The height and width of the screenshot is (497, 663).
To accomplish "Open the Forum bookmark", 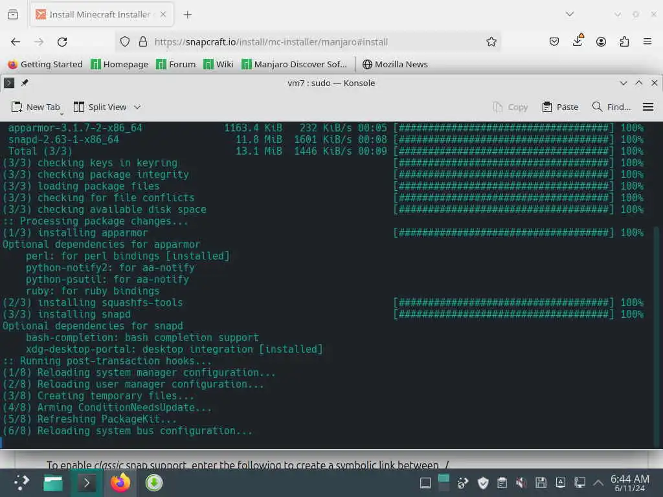I will click(x=176, y=64).
